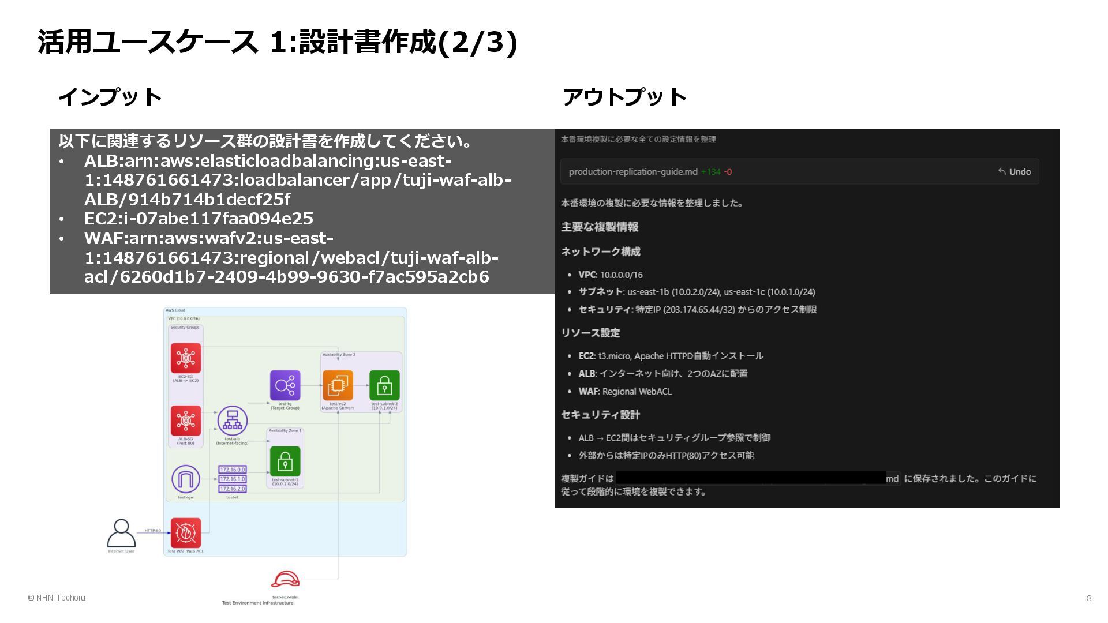Click the Undo button
This screenshot has width=1108, height=623.
[1015, 172]
